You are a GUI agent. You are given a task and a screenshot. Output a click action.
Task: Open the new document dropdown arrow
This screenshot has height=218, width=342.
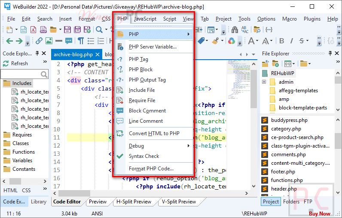(16, 30)
